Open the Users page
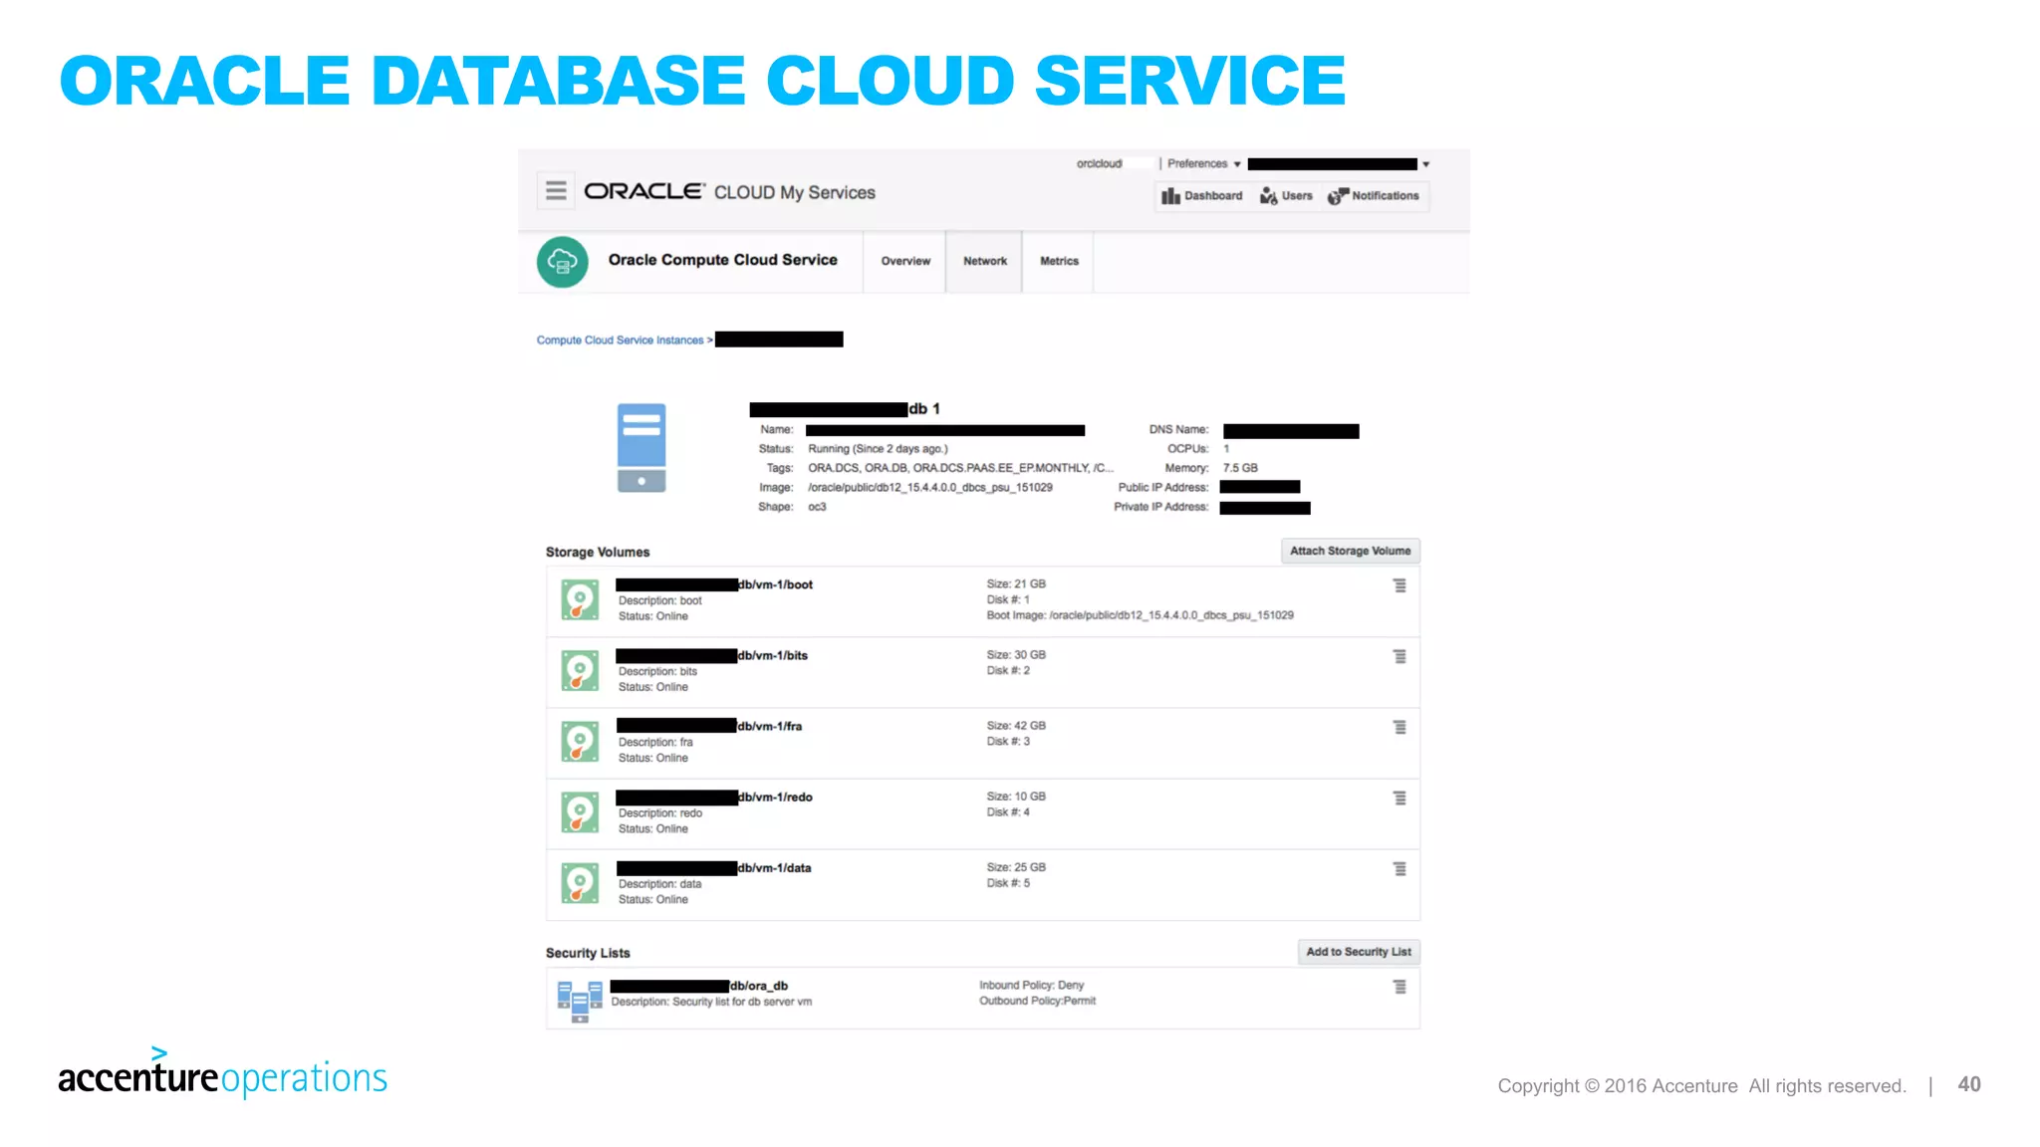Viewport: 2040px width, 1147px height. tap(1286, 196)
